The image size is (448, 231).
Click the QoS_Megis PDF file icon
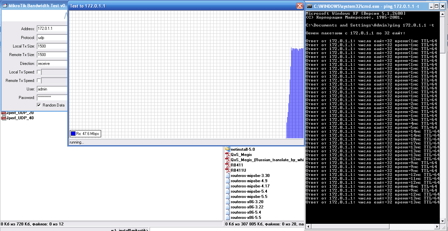pyautogui.click(x=228, y=155)
